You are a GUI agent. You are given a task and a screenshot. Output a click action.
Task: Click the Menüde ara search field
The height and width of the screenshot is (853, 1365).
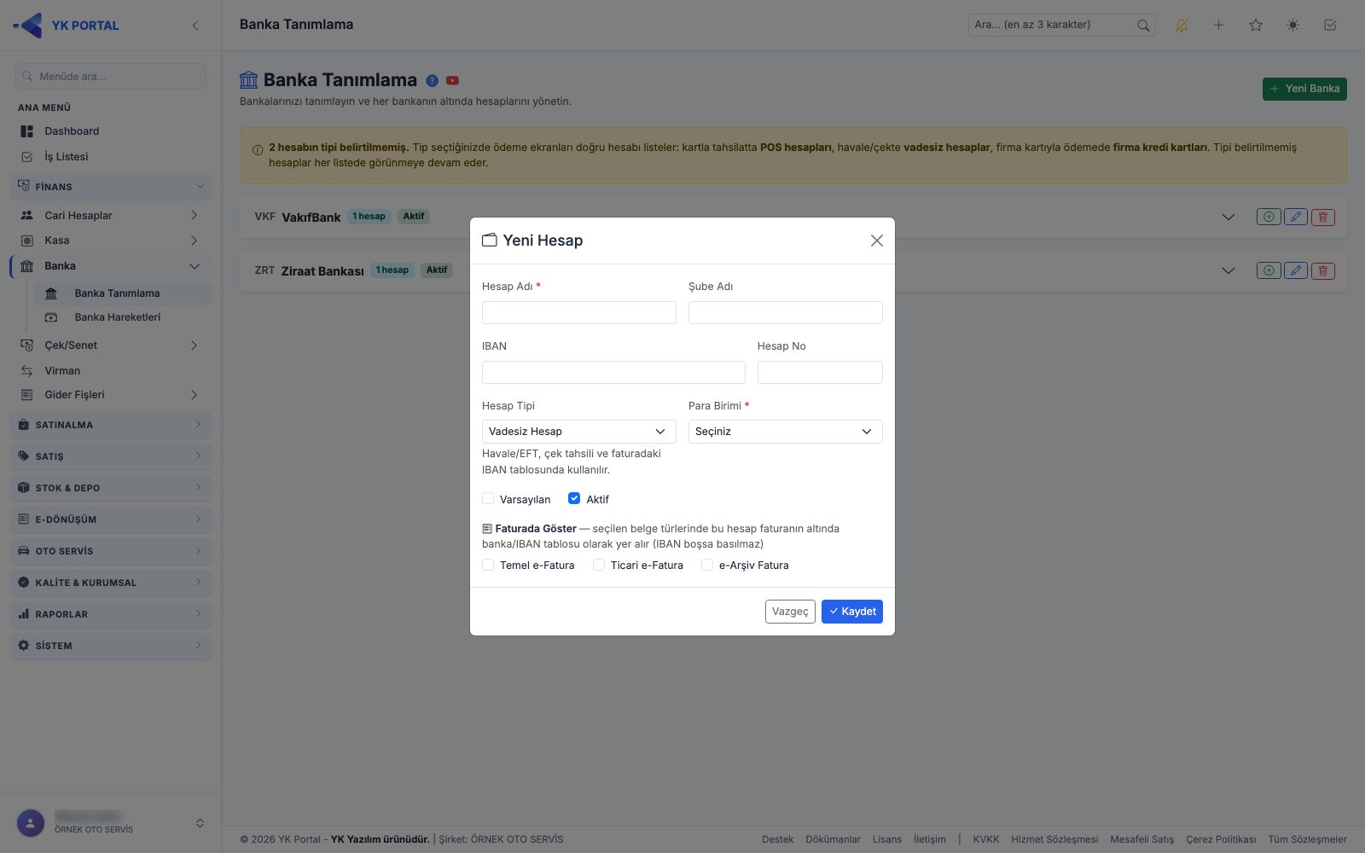111,76
